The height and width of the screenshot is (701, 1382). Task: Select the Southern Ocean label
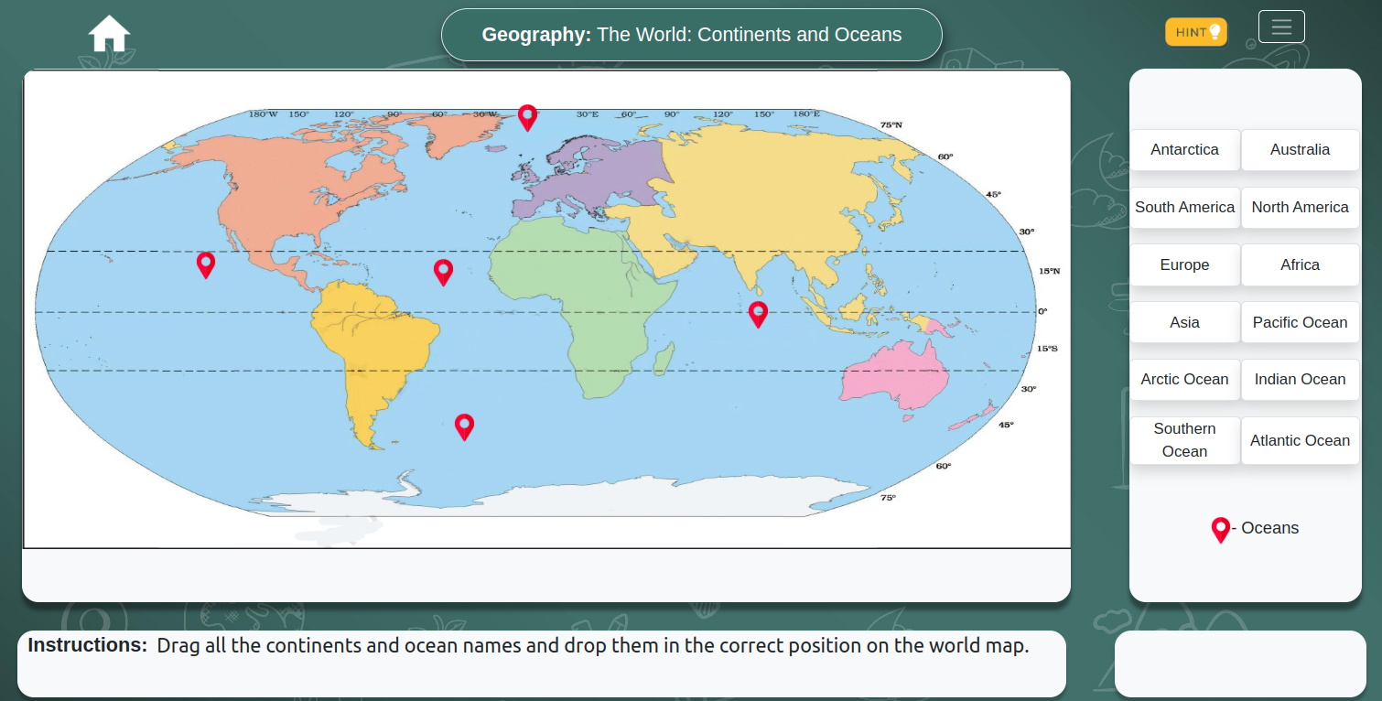[1184, 440]
